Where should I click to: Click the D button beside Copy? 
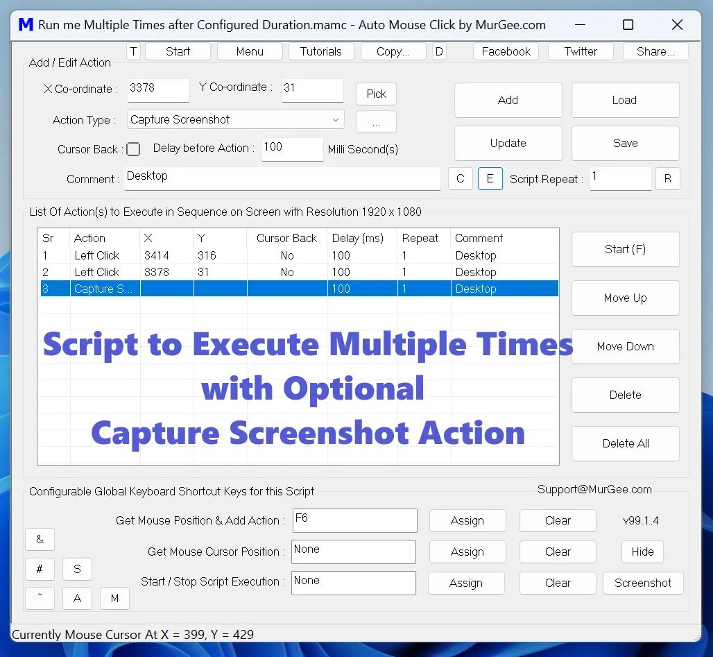coord(439,51)
